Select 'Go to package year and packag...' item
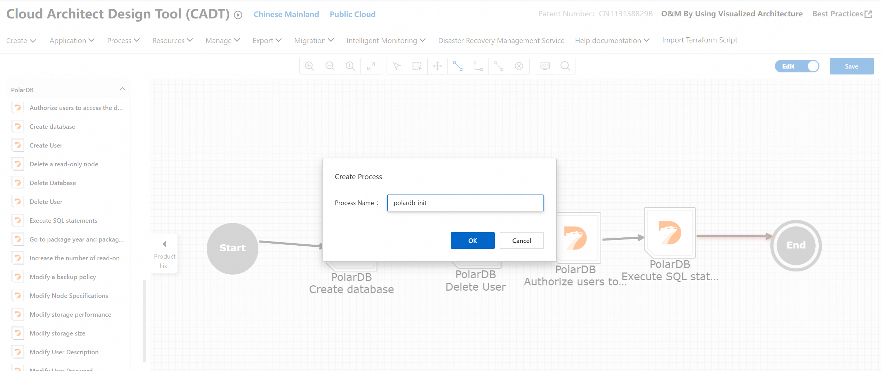 tap(68, 239)
